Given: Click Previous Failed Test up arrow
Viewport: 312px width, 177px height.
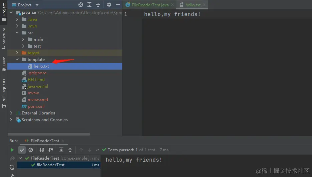Looking at the screenshot, I should 81,150.
